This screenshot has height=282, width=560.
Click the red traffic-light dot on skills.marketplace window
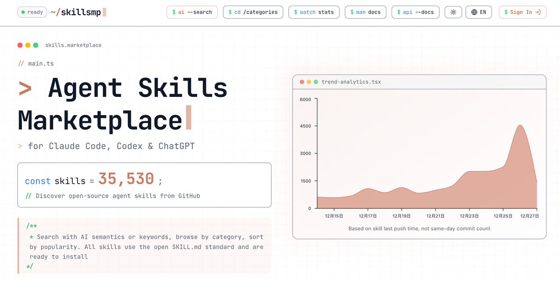[20, 45]
